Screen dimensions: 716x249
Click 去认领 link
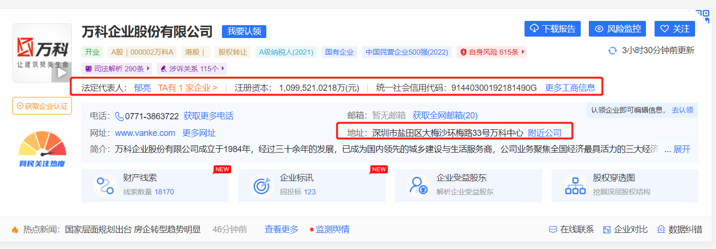coord(683,110)
